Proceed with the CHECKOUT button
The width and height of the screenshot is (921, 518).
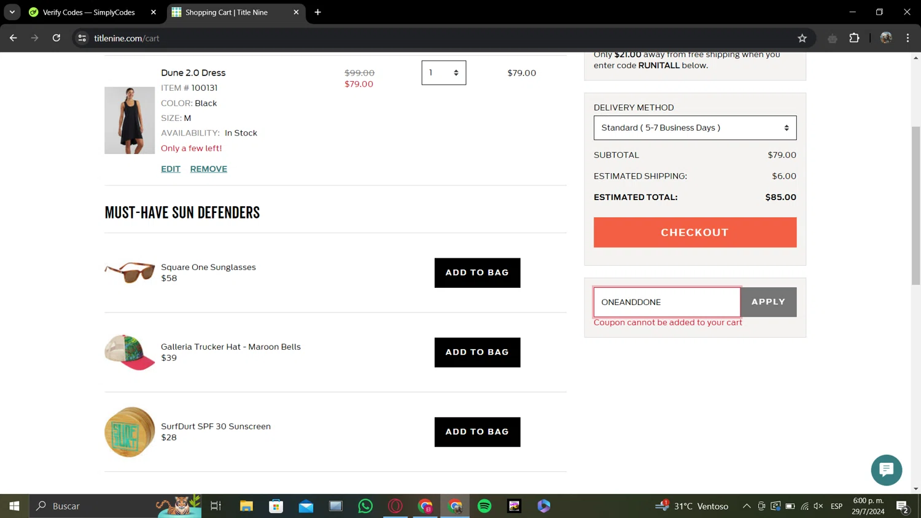695,232
